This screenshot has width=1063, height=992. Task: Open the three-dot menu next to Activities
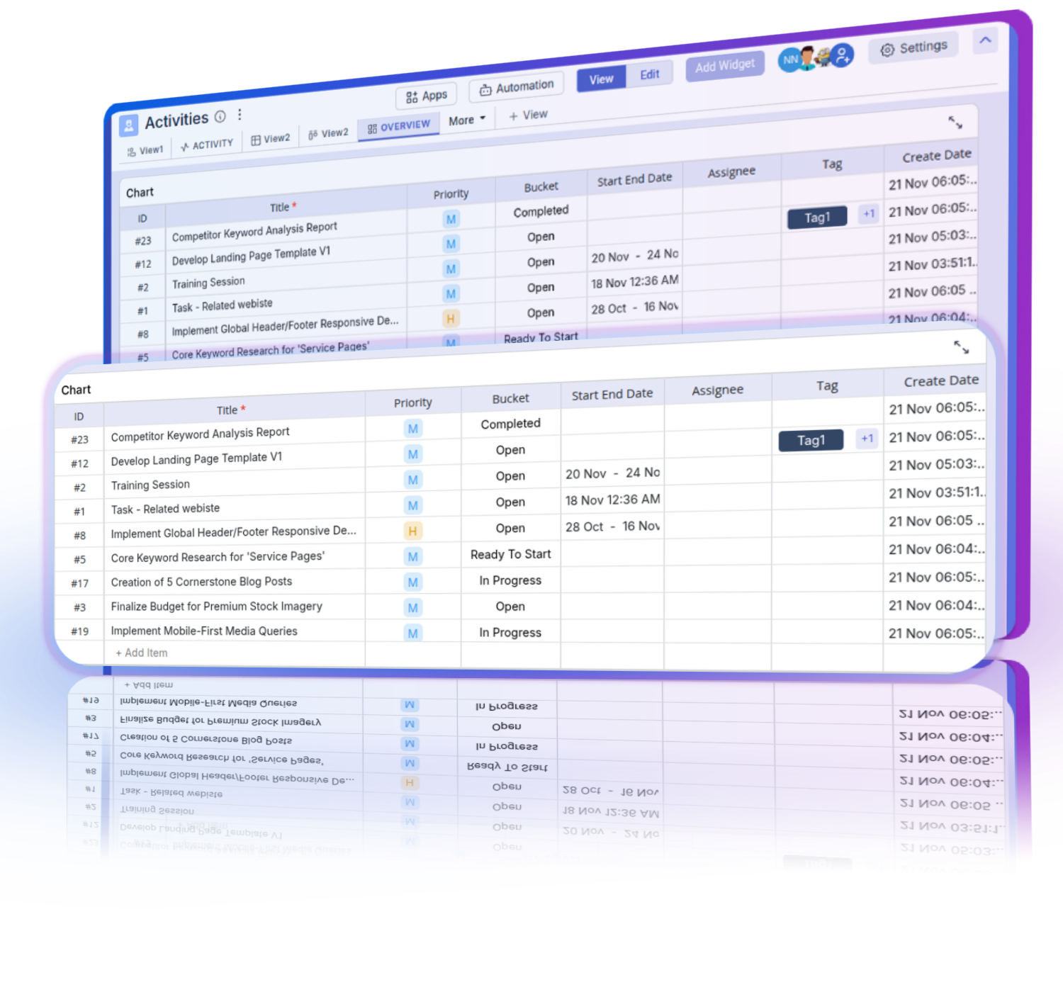(x=239, y=114)
